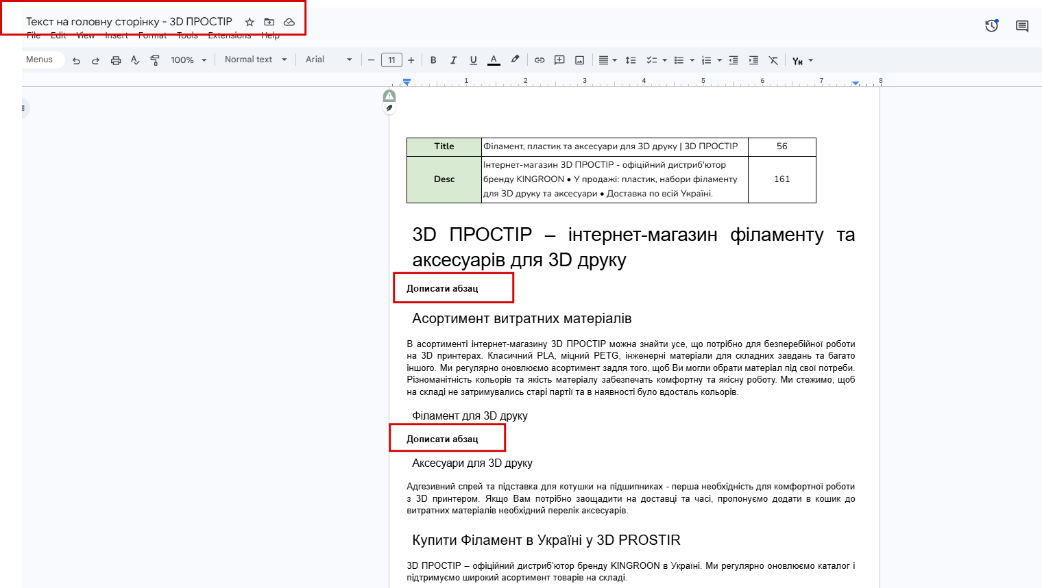1042x588 pixels.
Task: Click the Menus search button
Action: click(40, 60)
